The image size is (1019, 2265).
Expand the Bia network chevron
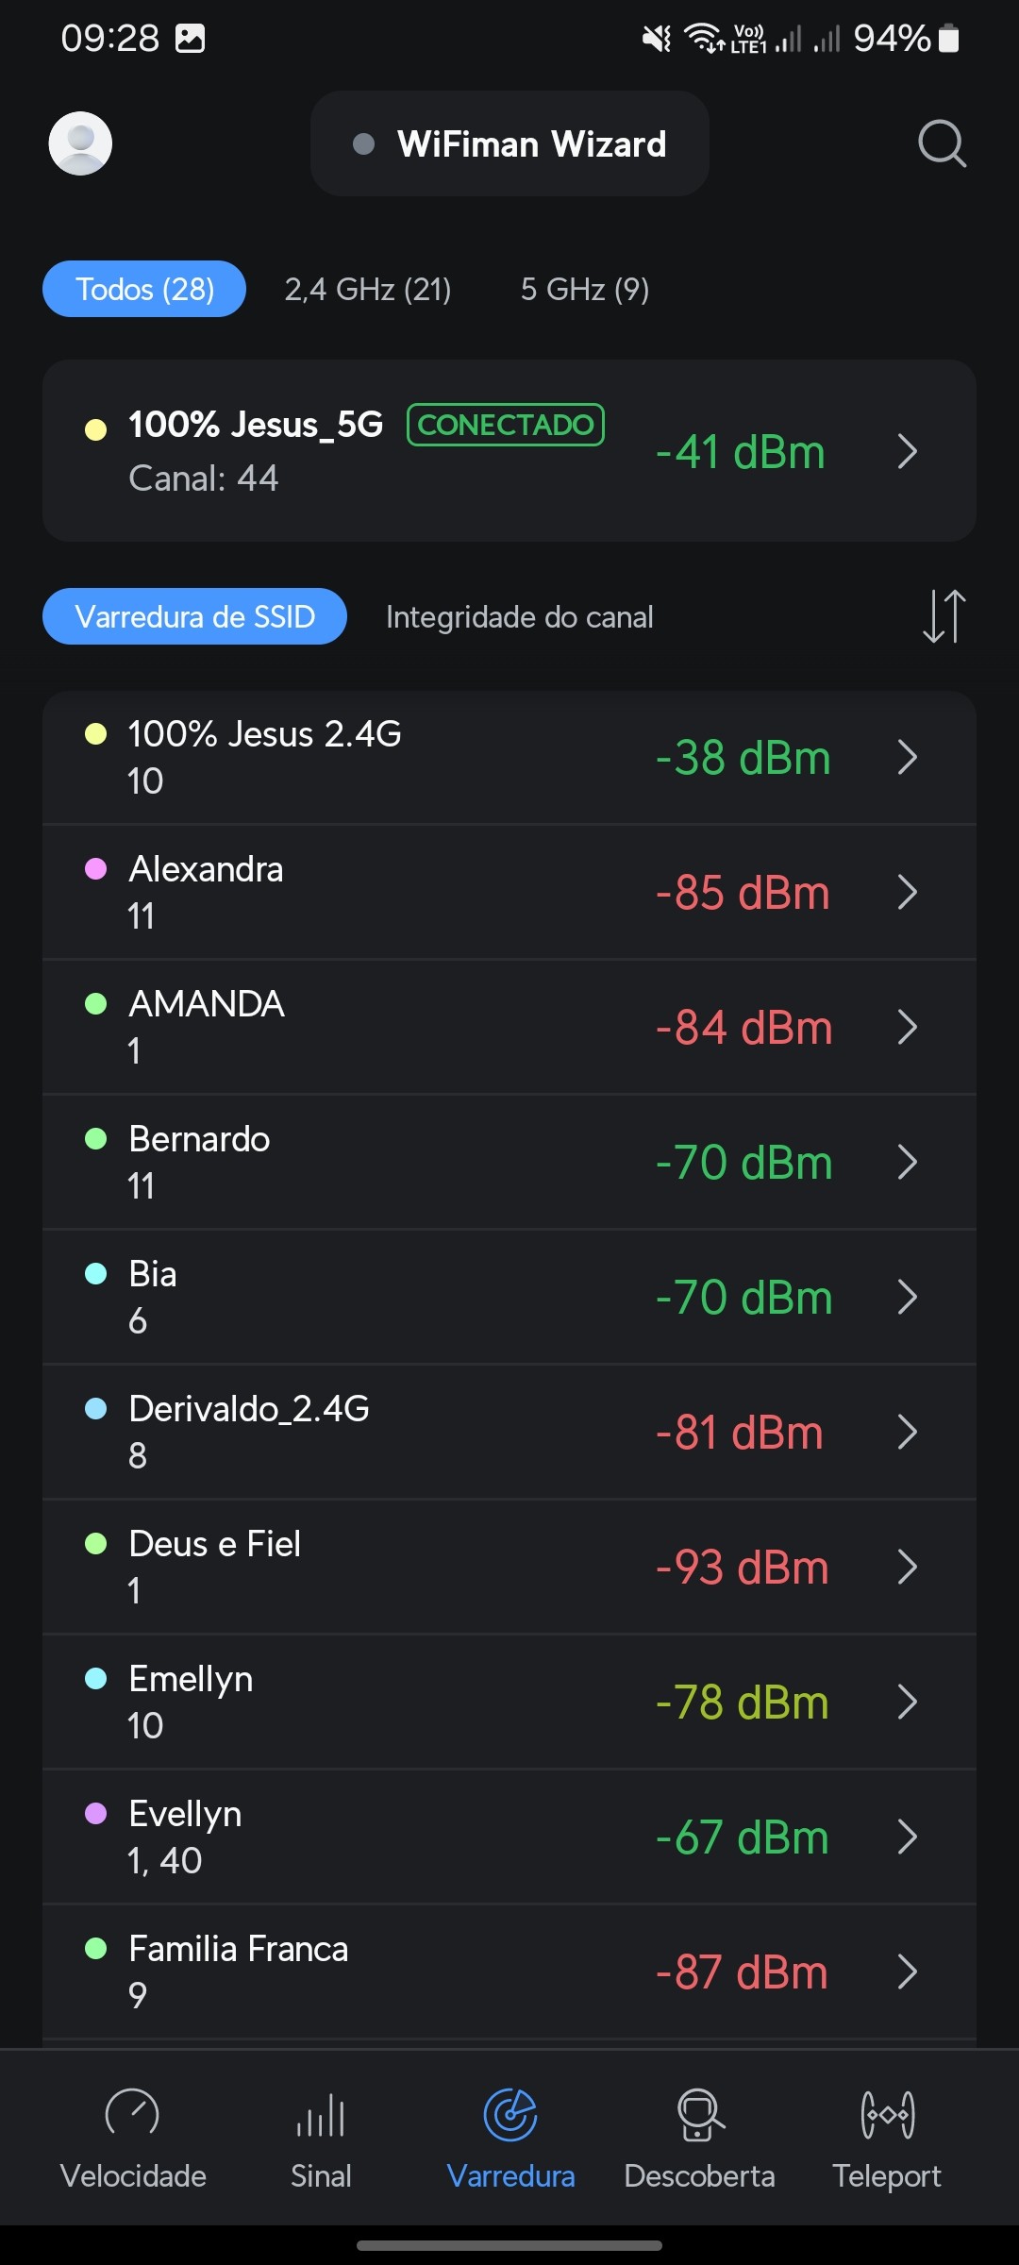(908, 1297)
